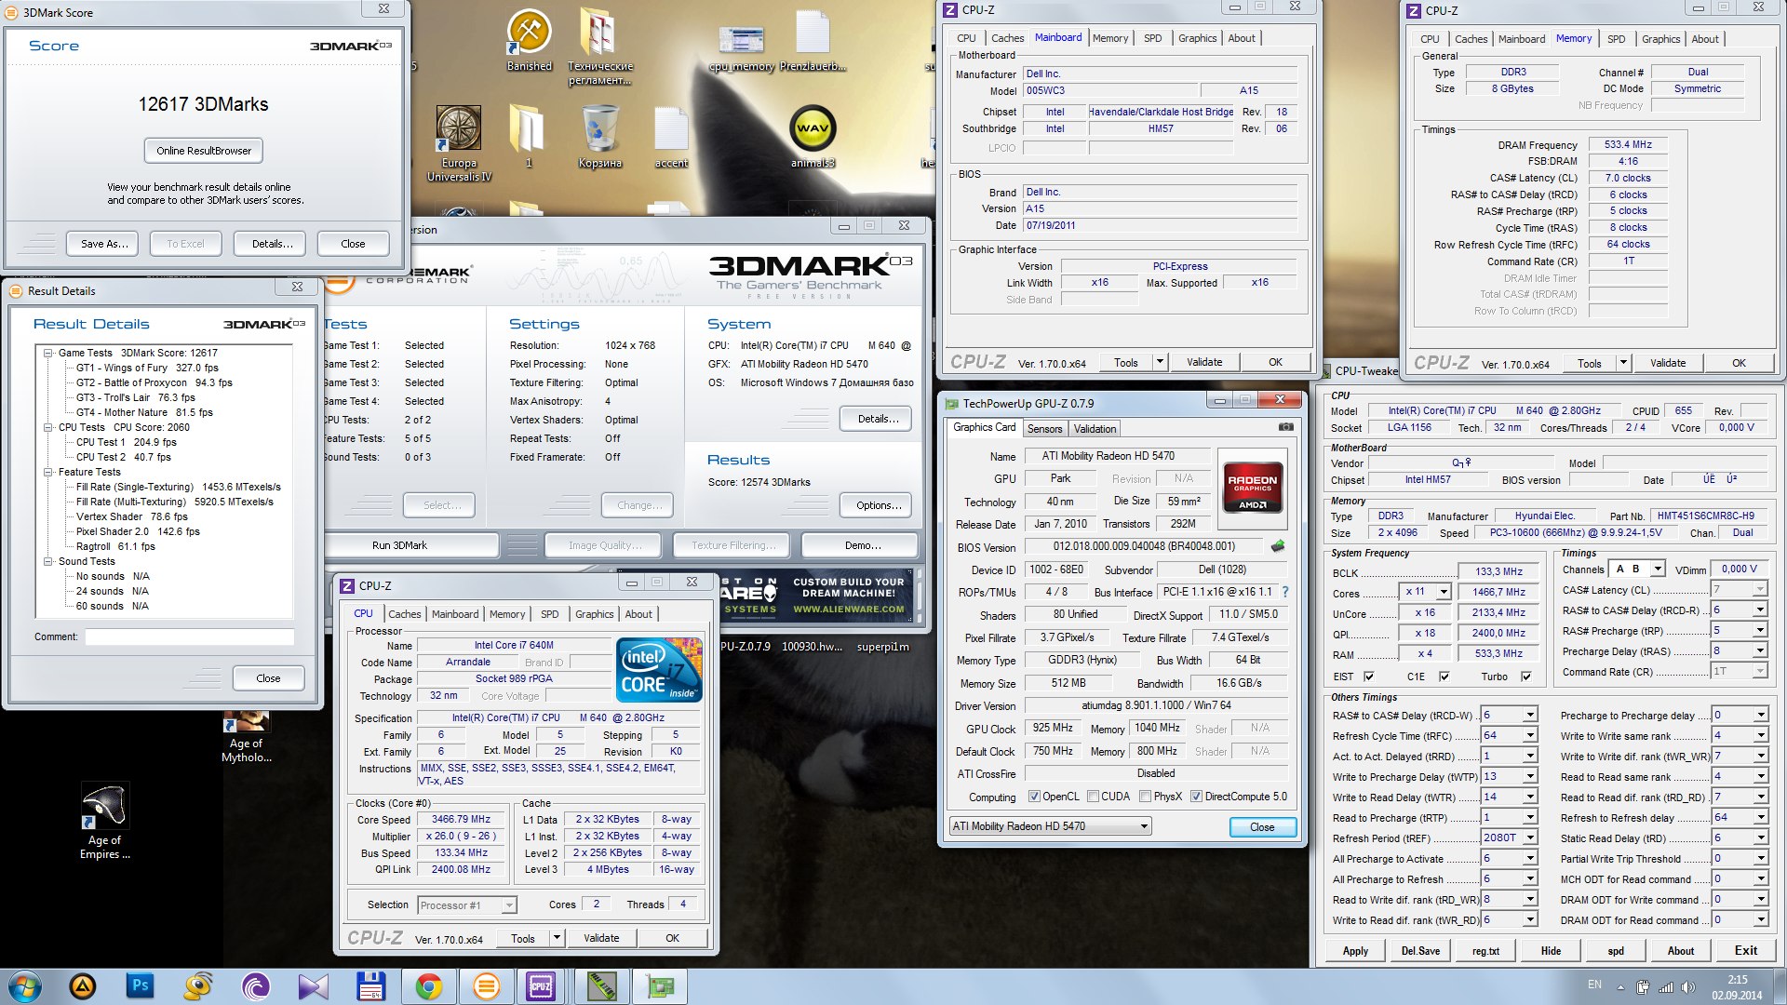Viewport: 1787px width, 1005px height.
Task: Toggle the C1E checkbox in CPU-Tweaker
Action: [1444, 677]
